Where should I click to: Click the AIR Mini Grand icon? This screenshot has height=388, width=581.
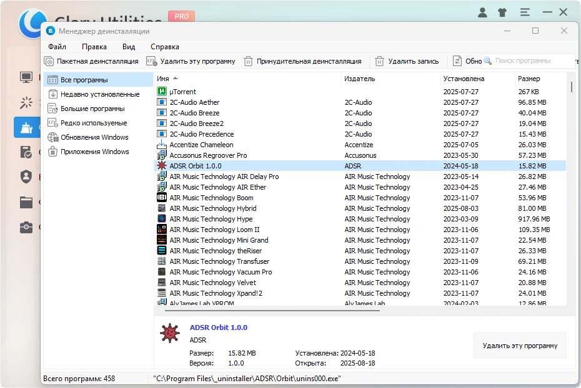click(x=162, y=240)
